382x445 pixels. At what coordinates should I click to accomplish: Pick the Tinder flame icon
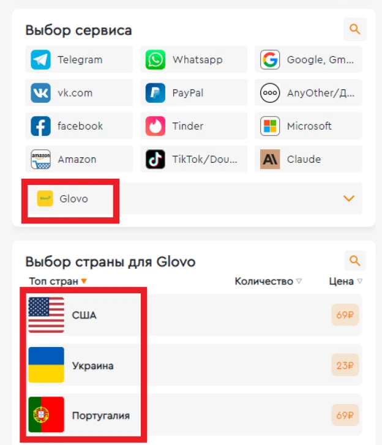click(155, 126)
